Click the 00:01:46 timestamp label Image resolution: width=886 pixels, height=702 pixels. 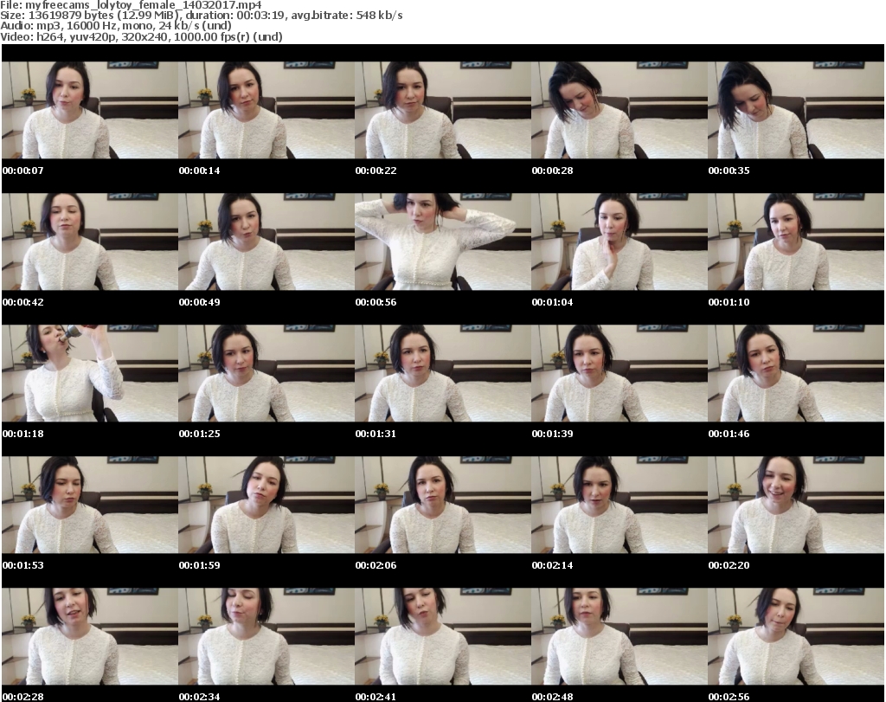pyautogui.click(x=729, y=434)
